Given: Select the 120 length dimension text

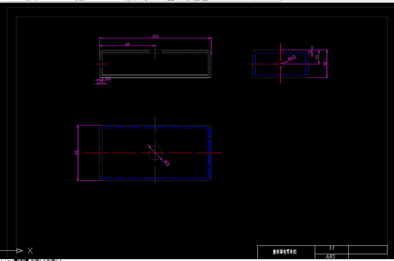Looking at the screenshot, I should tap(155, 36).
